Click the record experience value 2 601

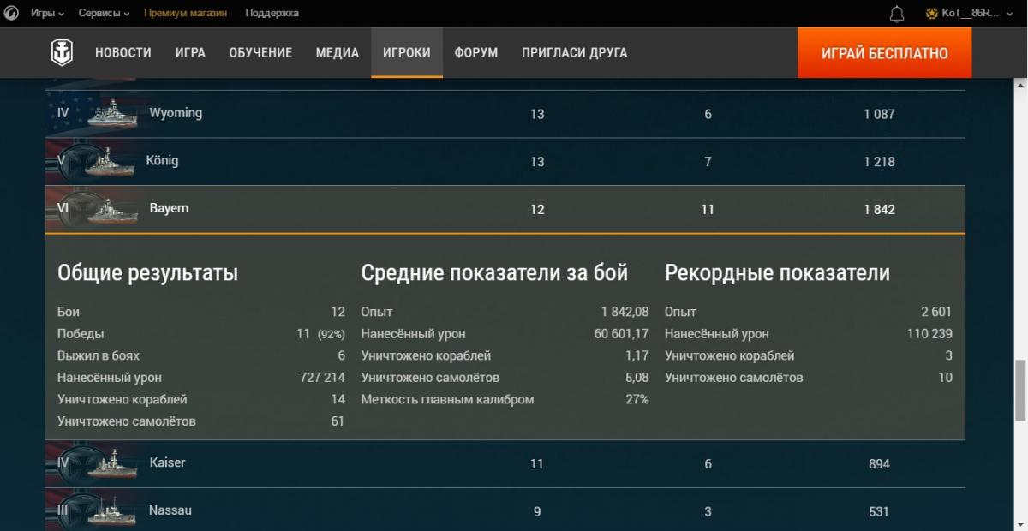[936, 312]
